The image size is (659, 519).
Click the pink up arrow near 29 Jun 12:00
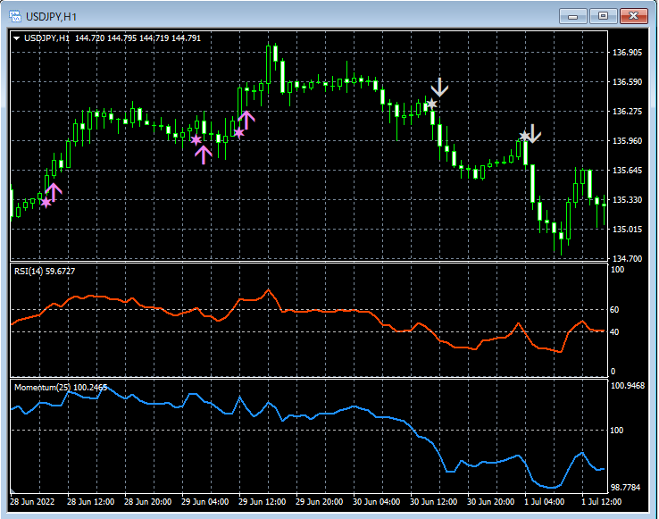pyautogui.click(x=246, y=120)
